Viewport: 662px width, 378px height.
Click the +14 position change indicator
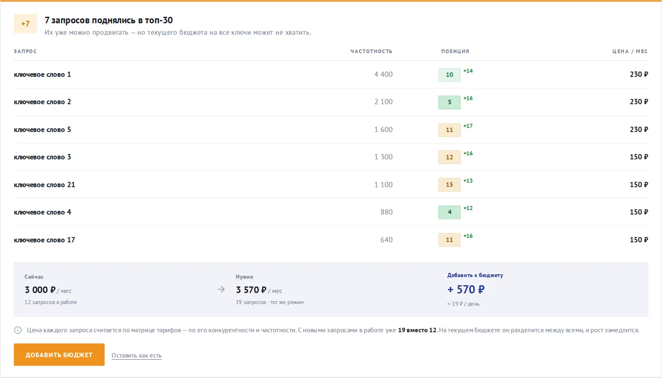pyautogui.click(x=468, y=71)
